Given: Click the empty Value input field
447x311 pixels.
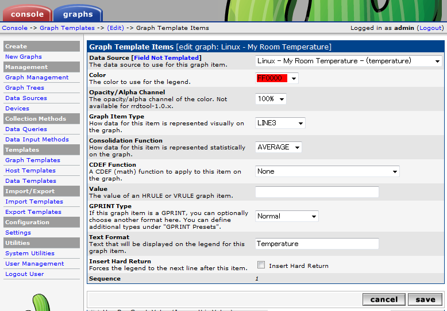Looking at the screenshot, I should pyautogui.click(x=317, y=192).
